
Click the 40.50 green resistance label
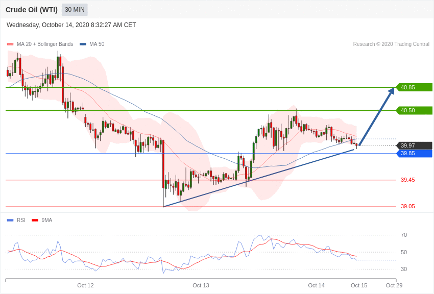[415, 110]
